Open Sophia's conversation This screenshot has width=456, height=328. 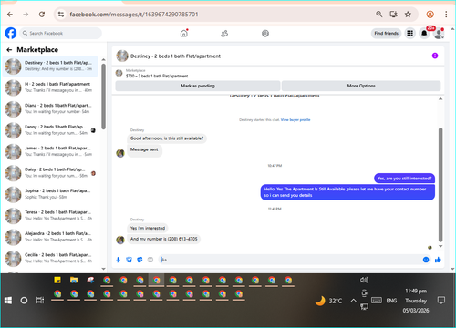[x=50, y=194]
